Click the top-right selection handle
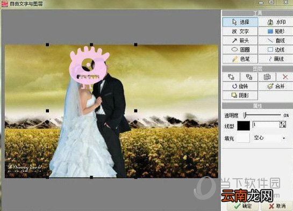Viewport: 293px width, 211px height. tap(135, 45)
